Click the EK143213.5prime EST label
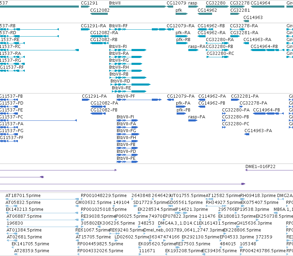This screenshot has height=256, width=293. pyautogui.click(x=24, y=209)
